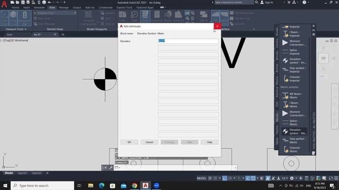
Task: Toggle object snap in status bar
Action: 253,178
